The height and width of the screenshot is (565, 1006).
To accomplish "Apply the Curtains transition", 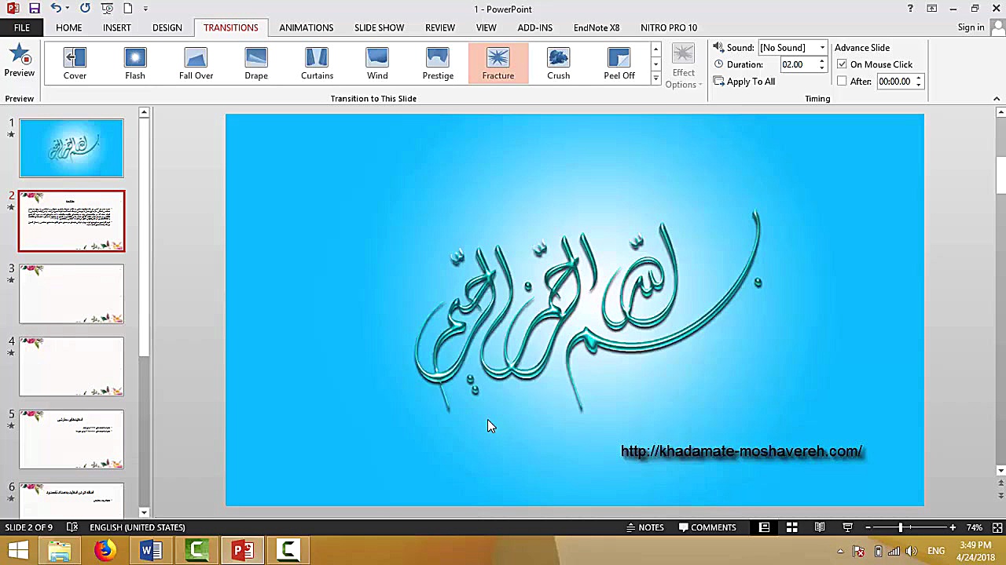I will click(x=317, y=63).
